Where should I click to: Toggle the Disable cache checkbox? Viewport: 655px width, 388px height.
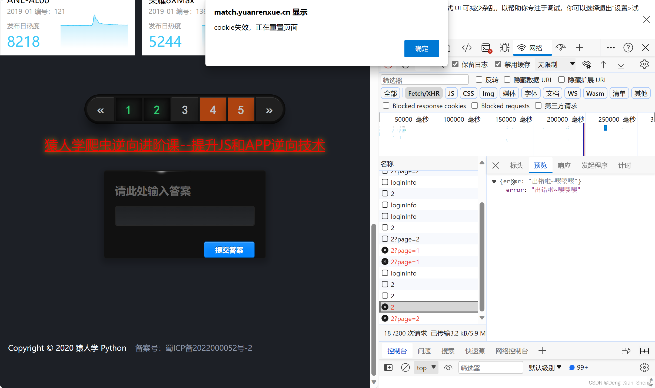(498, 64)
